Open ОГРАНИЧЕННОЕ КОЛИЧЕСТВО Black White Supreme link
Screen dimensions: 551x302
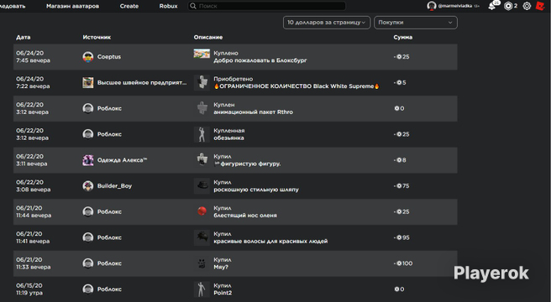(296, 86)
